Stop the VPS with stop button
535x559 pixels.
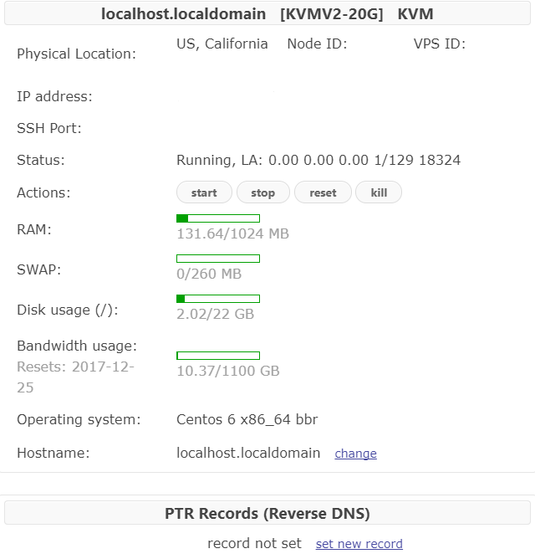point(263,192)
